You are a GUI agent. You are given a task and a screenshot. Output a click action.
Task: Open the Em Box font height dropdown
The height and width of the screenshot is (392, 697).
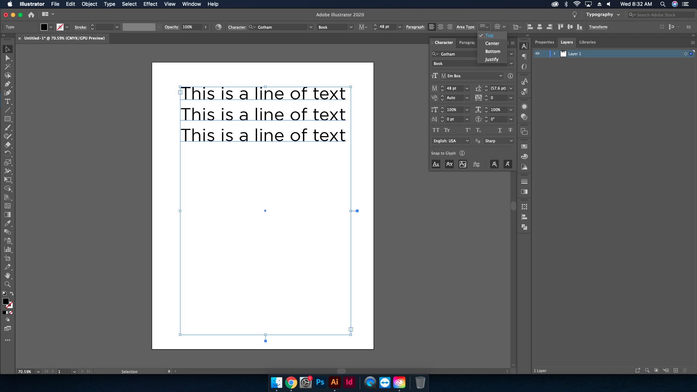(x=501, y=76)
